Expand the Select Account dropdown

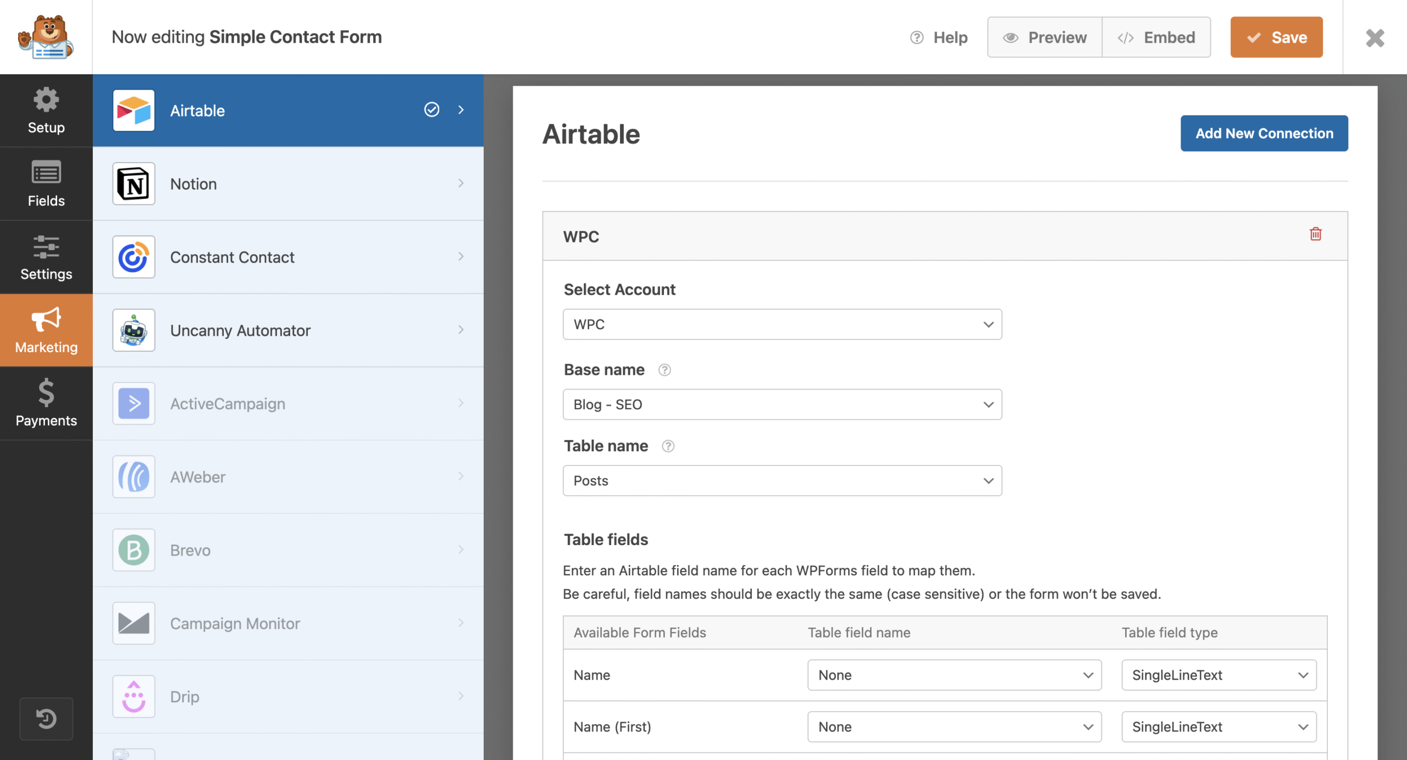point(782,324)
